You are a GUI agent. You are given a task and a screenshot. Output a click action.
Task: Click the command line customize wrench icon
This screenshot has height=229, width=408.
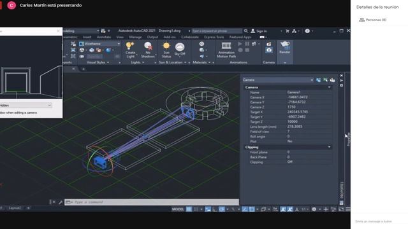tap(61, 202)
